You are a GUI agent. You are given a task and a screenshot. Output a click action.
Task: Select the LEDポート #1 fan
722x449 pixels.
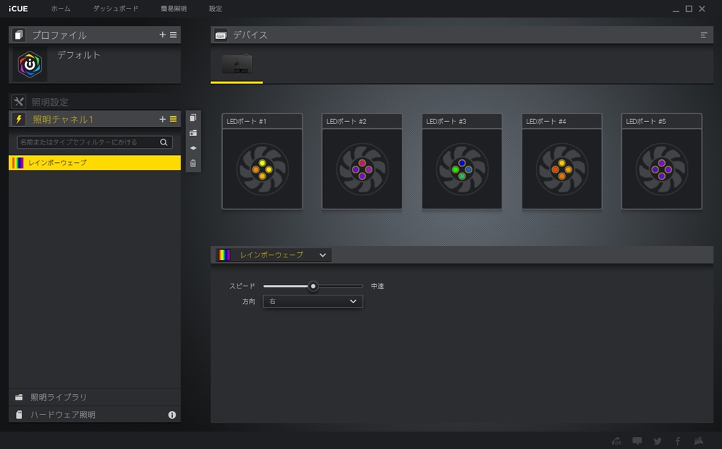pyautogui.click(x=262, y=169)
